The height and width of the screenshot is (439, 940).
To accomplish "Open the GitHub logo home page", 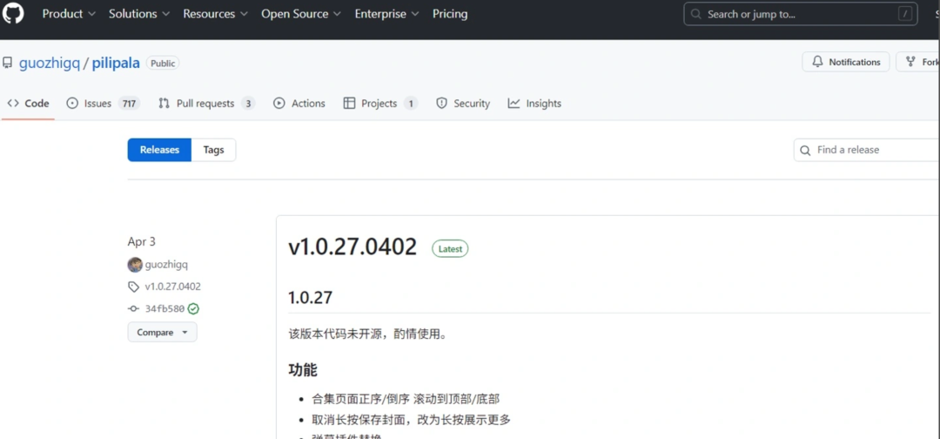I will pos(12,13).
